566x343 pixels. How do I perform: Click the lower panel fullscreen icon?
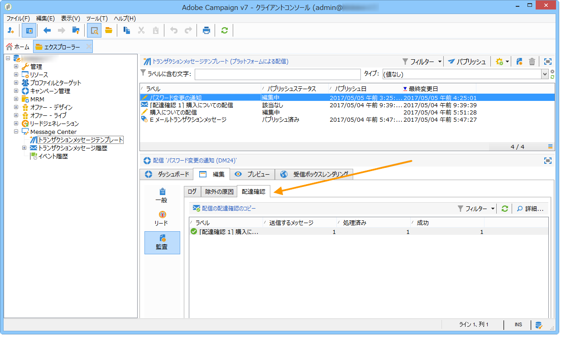point(548,161)
